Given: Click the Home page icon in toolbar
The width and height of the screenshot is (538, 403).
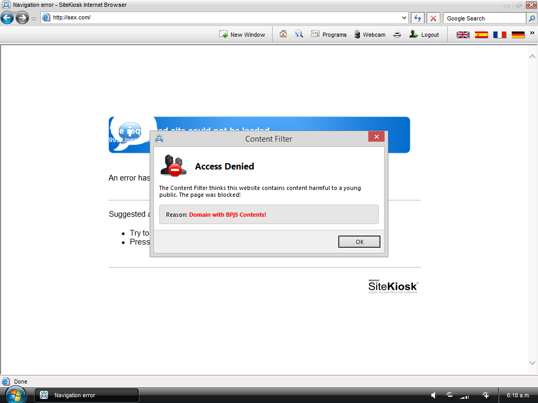Looking at the screenshot, I should click(x=283, y=34).
